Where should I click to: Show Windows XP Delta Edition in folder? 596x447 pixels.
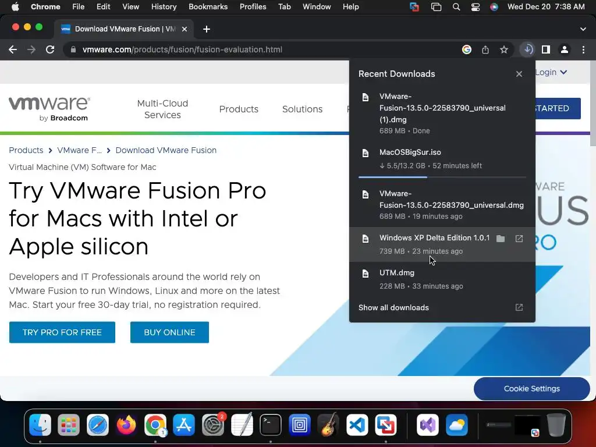(501, 239)
